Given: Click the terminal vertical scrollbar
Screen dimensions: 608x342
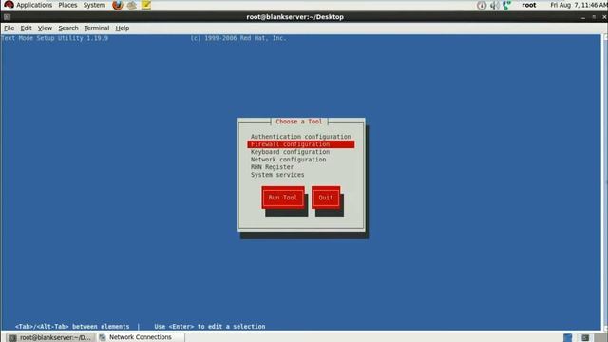Looking at the screenshot, I should 604,182.
